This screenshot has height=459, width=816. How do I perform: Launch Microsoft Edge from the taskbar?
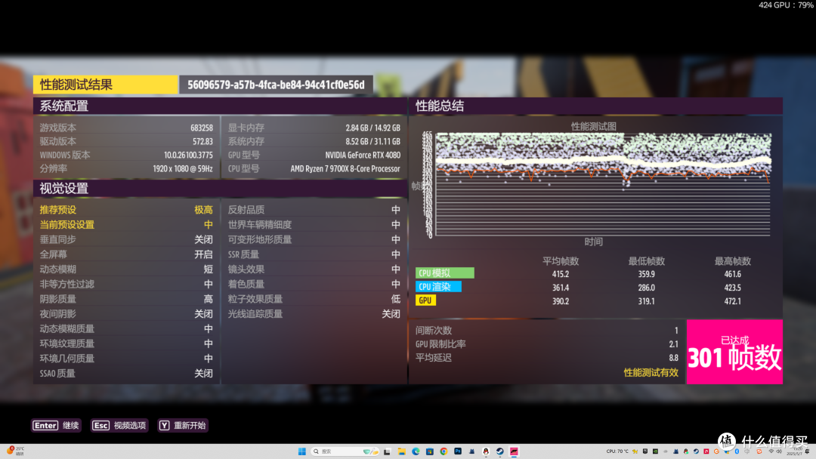coord(416,451)
